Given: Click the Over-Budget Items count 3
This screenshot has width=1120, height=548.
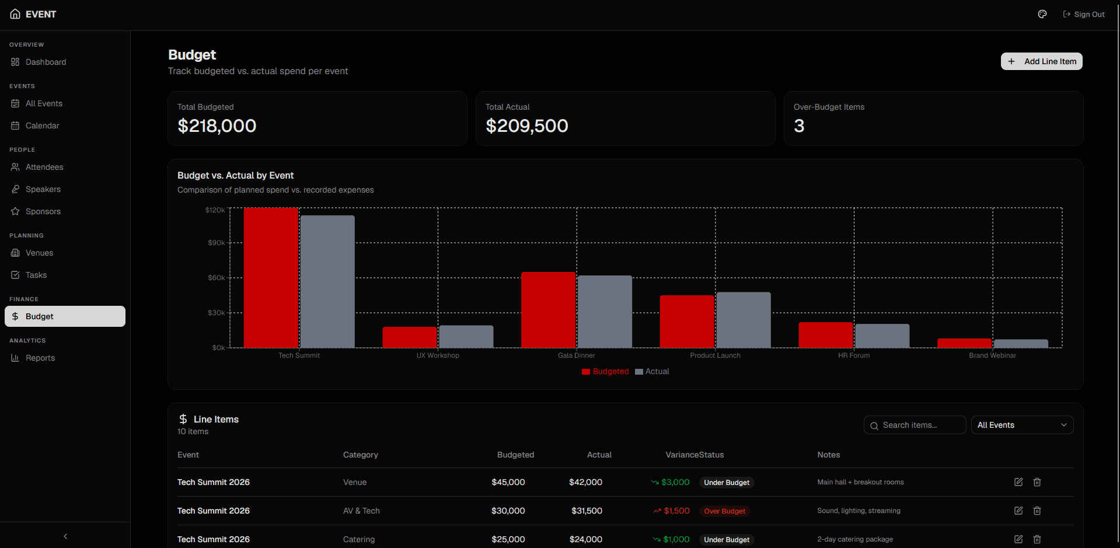Looking at the screenshot, I should click(799, 125).
